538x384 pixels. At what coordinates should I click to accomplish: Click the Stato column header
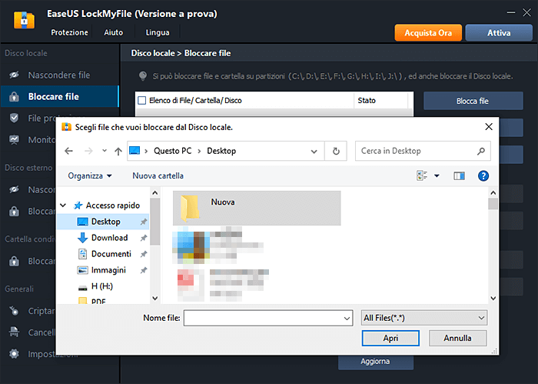point(380,100)
